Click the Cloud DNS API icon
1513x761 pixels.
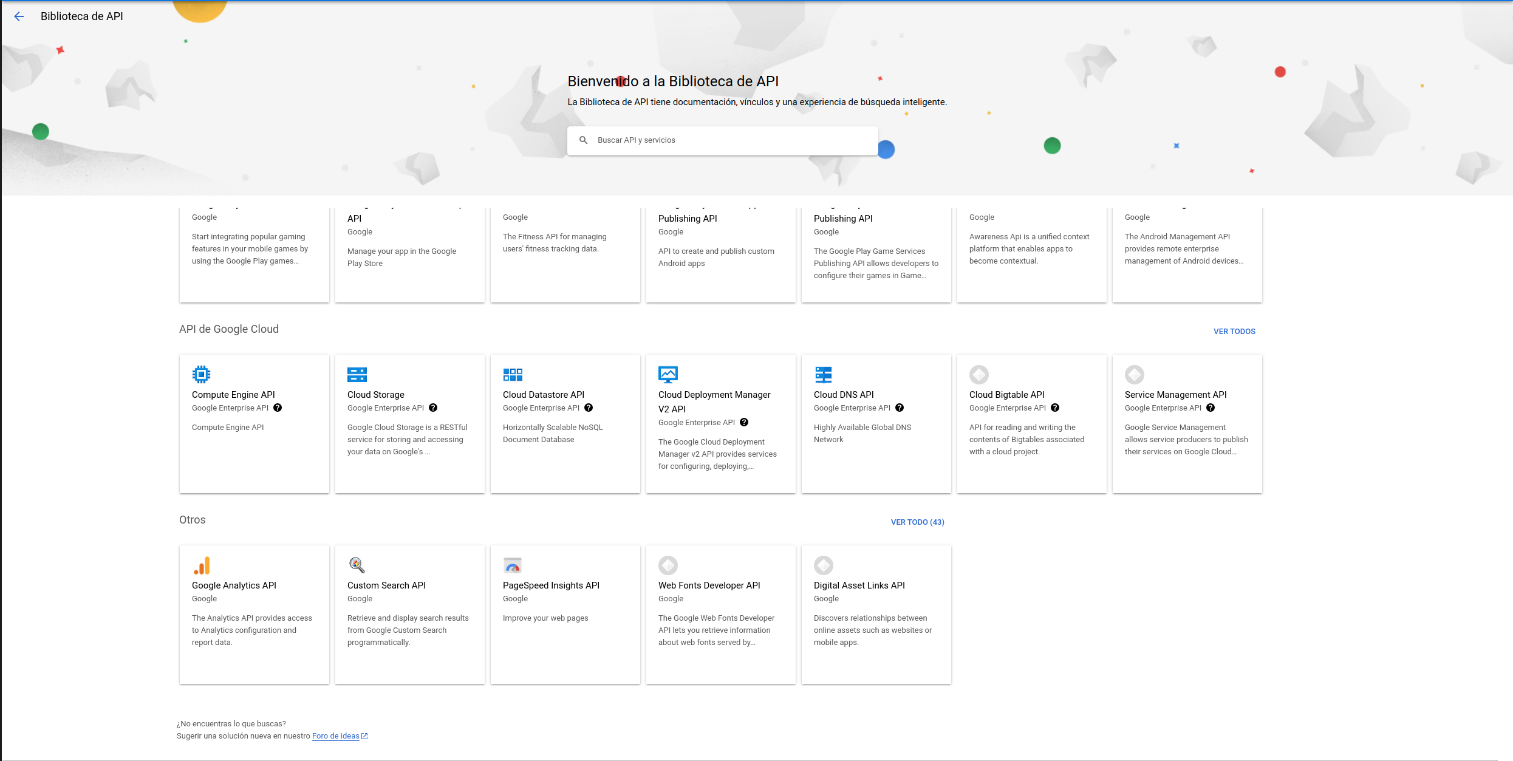coord(823,374)
